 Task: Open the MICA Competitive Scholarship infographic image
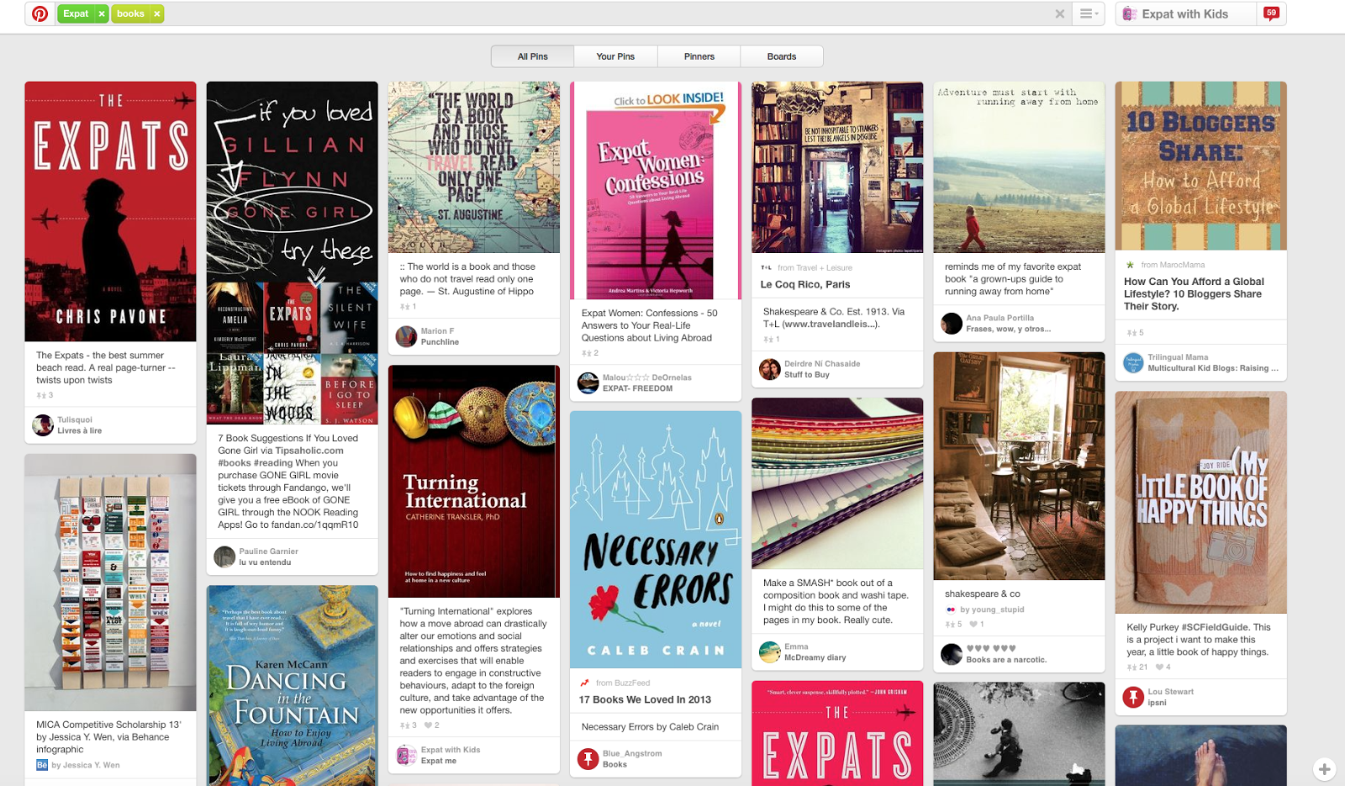(110, 583)
